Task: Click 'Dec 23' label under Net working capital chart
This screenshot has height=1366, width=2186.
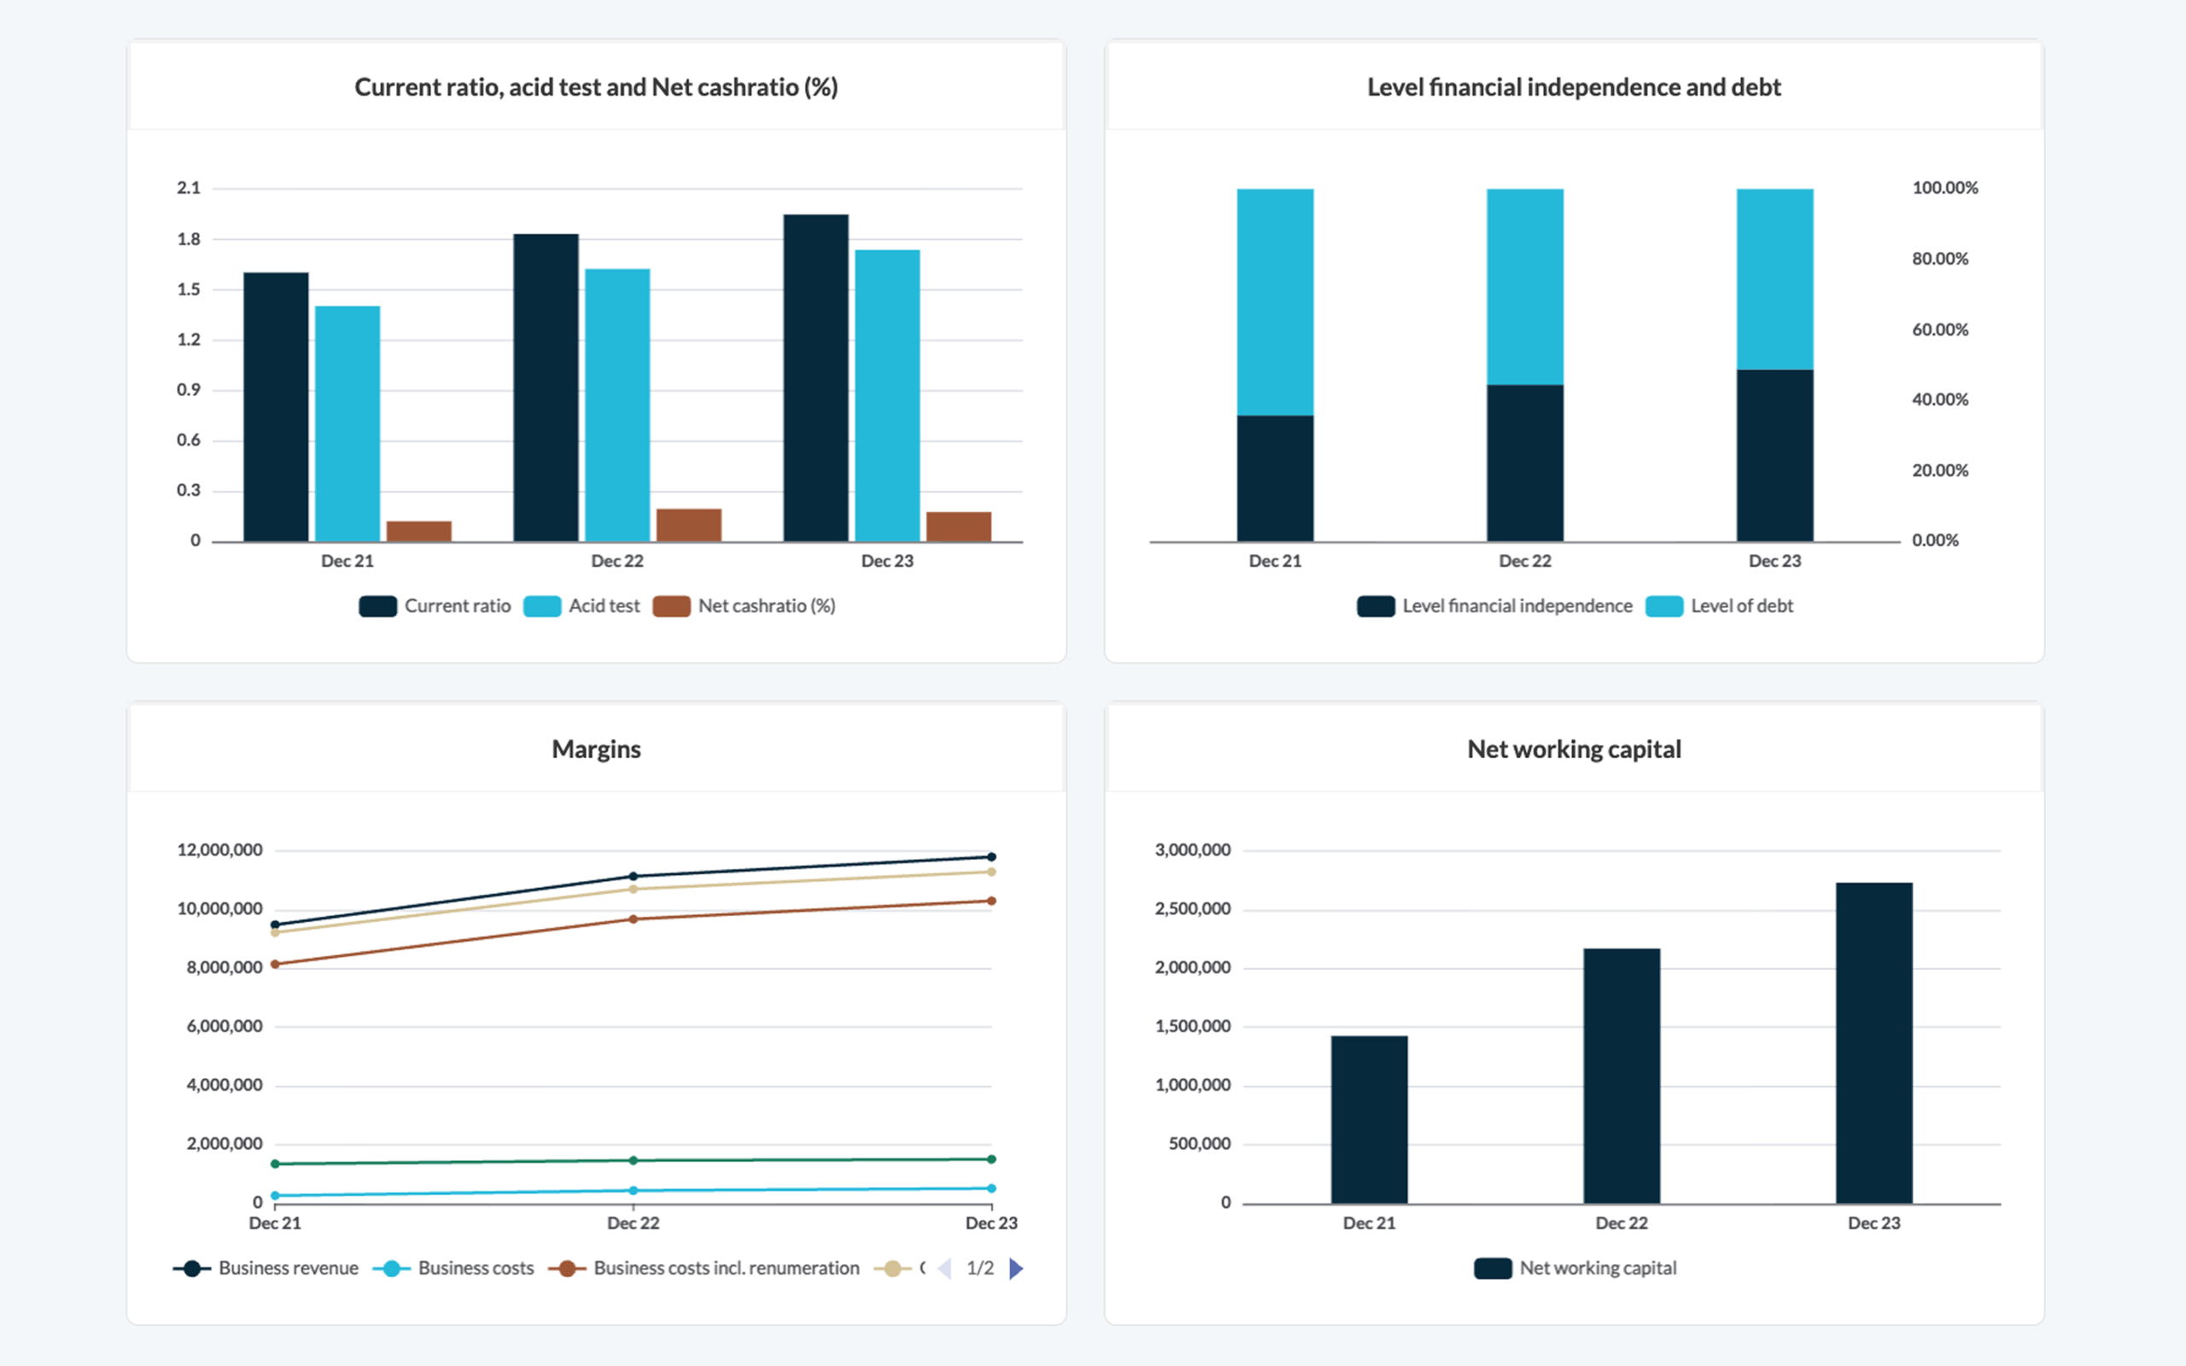Action: pos(1873,1223)
